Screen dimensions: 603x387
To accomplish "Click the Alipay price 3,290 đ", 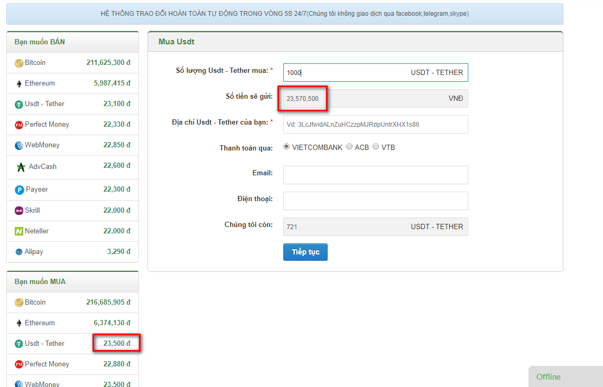I will (119, 252).
